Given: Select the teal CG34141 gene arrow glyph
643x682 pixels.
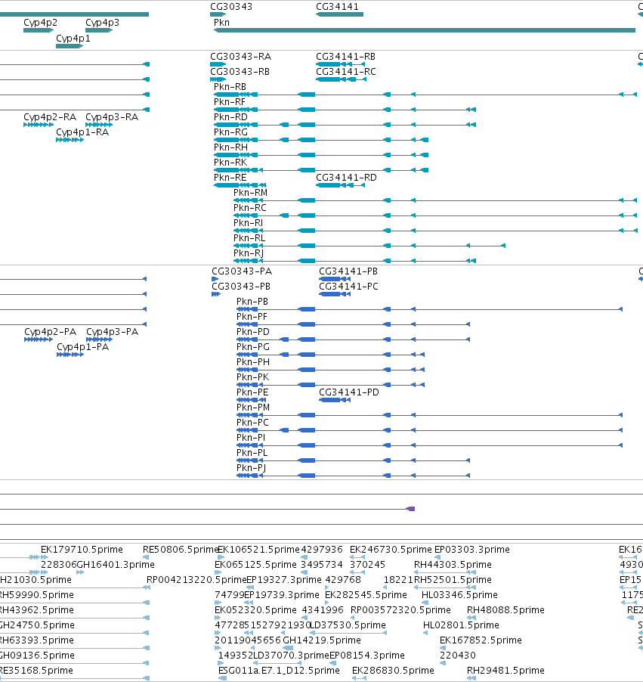Looking at the screenshot, I should pos(339,14).
